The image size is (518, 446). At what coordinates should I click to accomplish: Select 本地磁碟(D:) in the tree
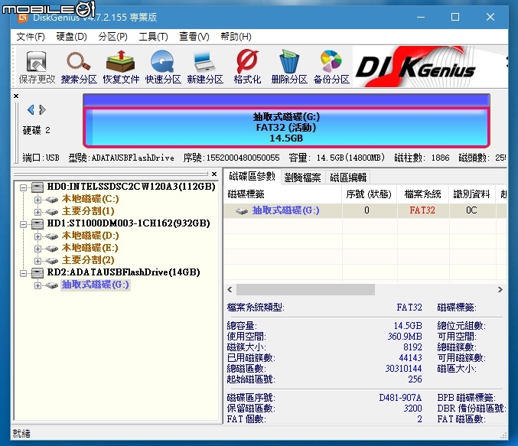[90, 236]
